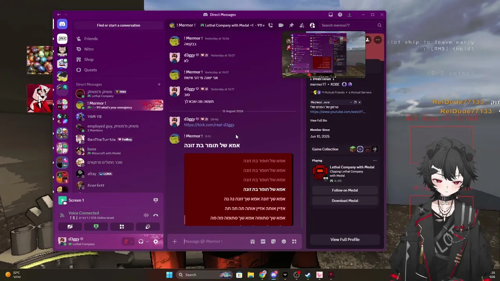Open attachment plus menu in message bar
Screen dimensions: 500x281
(x=175, y=242)
